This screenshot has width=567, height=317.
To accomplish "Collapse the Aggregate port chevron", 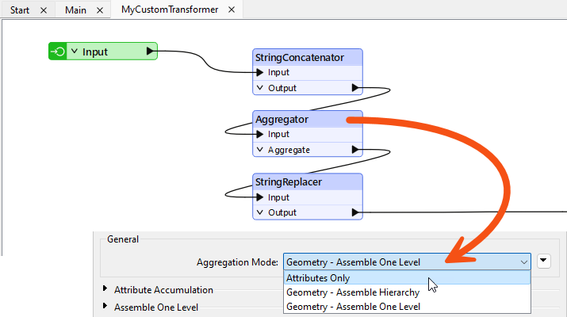I will [259, 150].
